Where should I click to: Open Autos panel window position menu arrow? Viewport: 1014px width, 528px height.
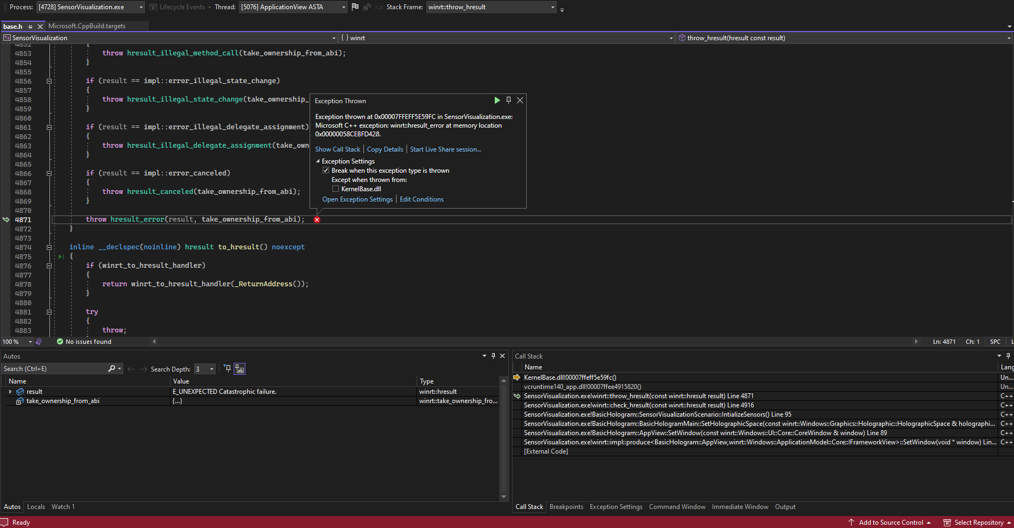[484, 356]
